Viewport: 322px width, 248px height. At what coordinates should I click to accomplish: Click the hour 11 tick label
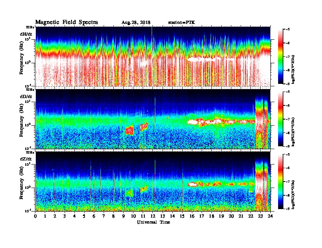click(143, 216)
